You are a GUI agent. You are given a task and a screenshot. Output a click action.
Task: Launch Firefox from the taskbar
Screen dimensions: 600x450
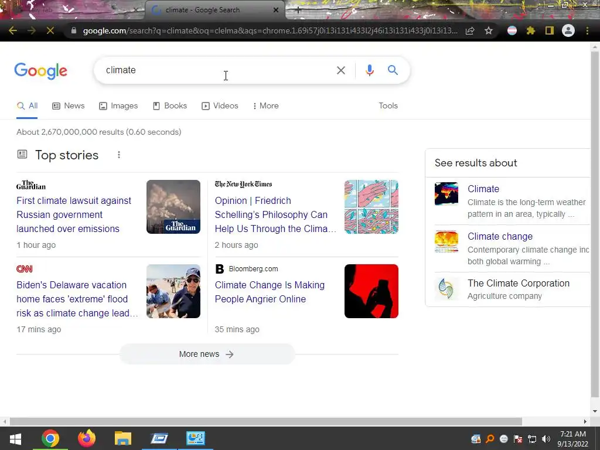(87, 438)
